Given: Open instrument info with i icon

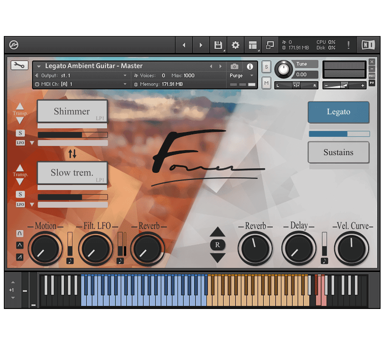Looking at the screenshot, I should point(250,67).
